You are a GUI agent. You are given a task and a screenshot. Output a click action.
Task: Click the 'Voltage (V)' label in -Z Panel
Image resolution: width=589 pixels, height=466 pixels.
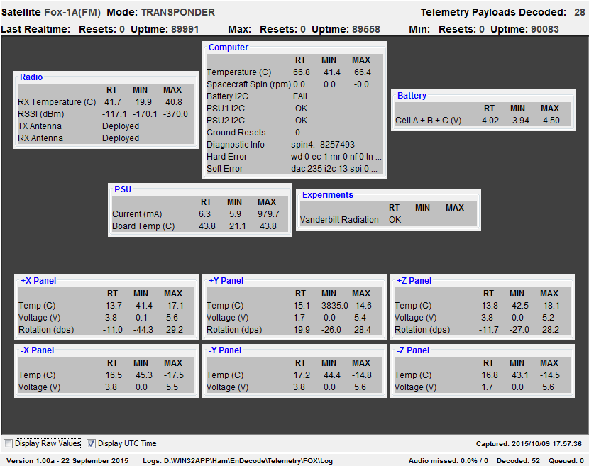(415, 387)
